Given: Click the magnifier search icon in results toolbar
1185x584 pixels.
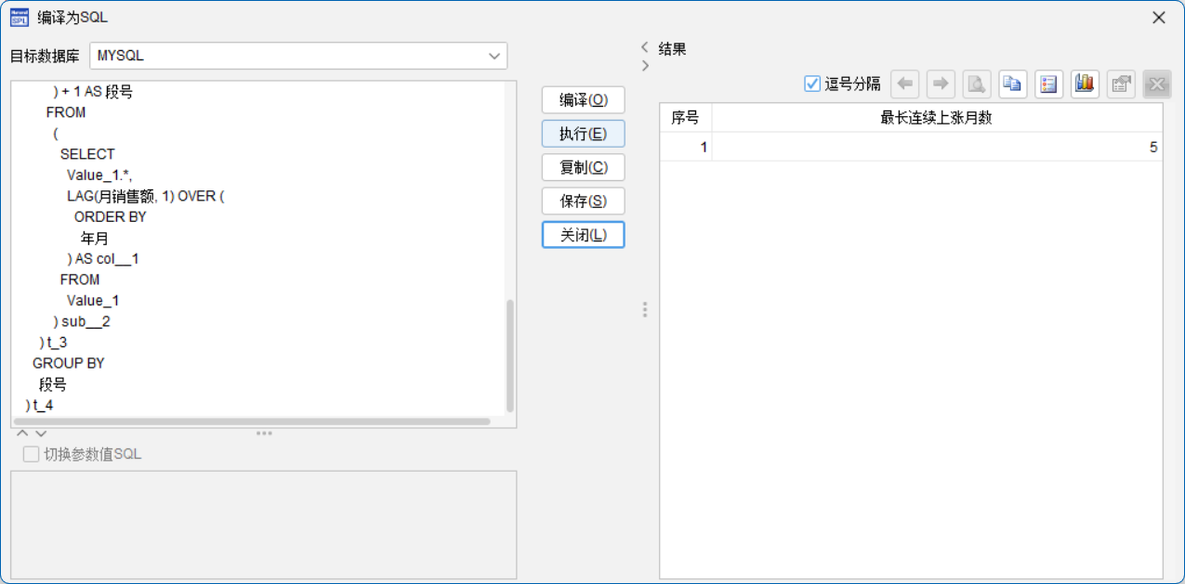Looking at the screenshot, I should (977, 84).
